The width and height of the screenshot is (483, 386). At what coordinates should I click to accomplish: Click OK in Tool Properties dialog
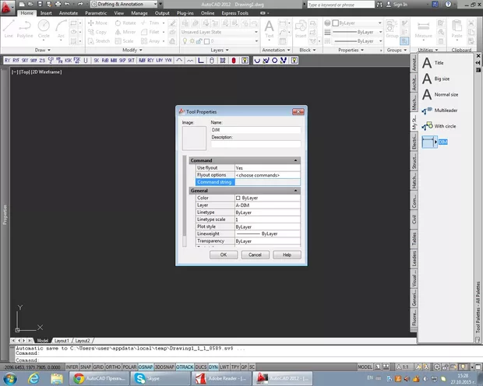pos(223,254)
